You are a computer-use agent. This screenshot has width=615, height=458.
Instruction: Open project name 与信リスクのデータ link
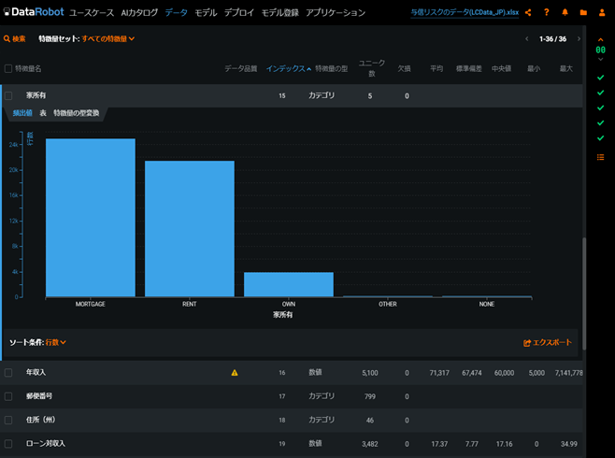coord(465,12)
